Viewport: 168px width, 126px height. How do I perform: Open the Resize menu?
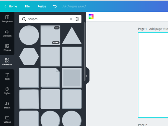coord(42,6)
